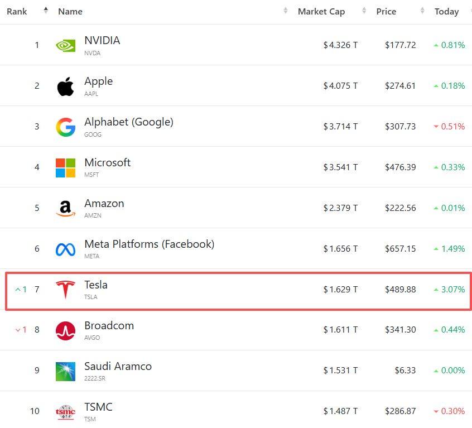Click the Tesla logo icon
Image resolution: width=472 pixels, height=428 pixels.
(x=65, y=290)
